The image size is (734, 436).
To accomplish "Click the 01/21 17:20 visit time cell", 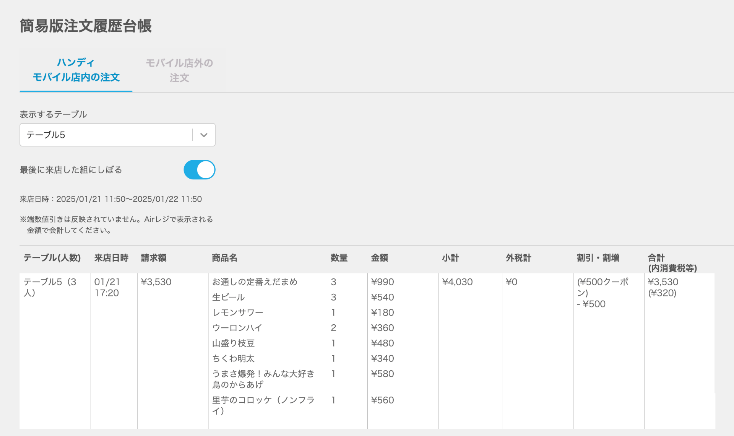I will pos(107,287).
